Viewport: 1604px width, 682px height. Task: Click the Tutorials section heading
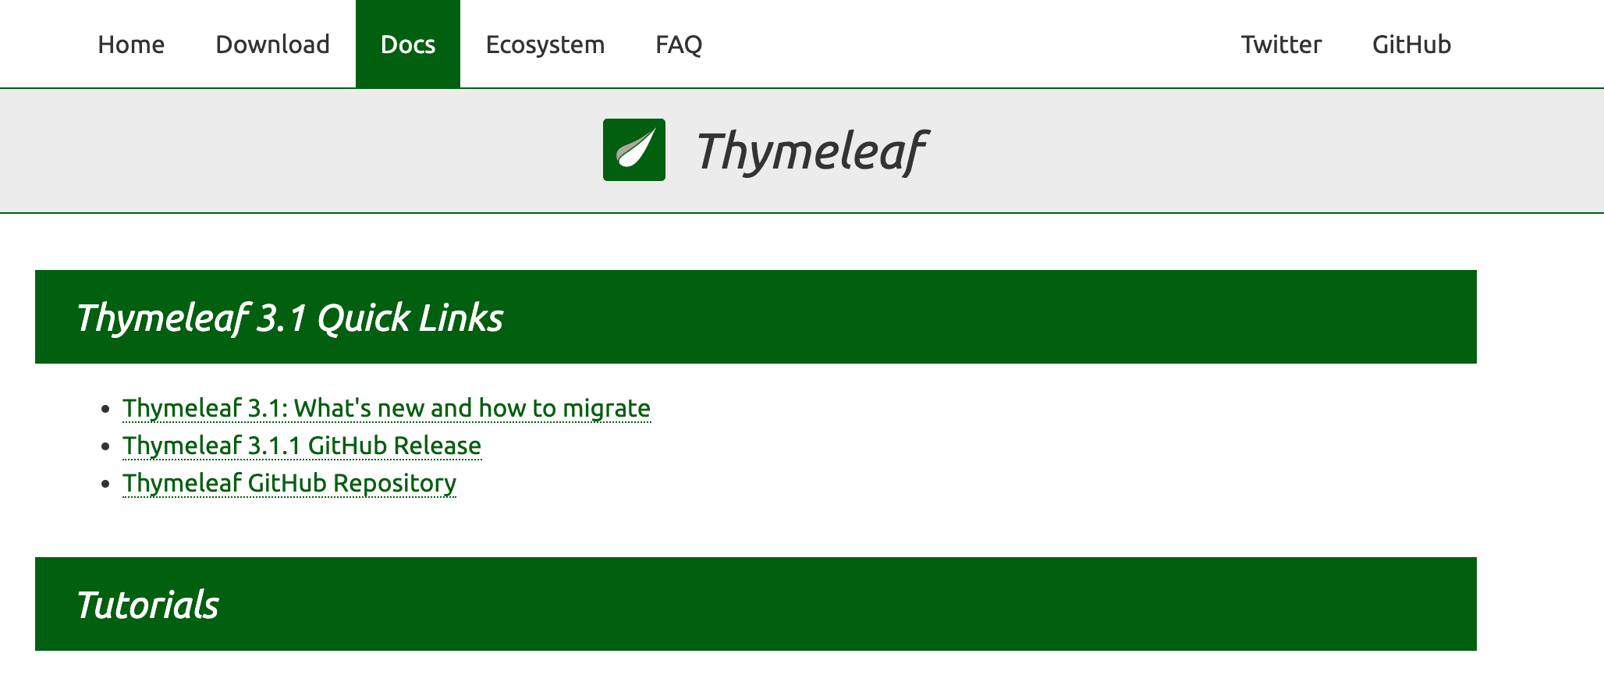click(x=147, y=605)
